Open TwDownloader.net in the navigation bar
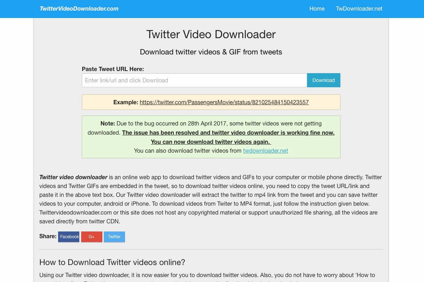Viewport: 424px width, 282px height. tap(359, 8)
